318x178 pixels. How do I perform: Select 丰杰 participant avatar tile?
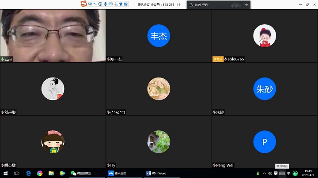click(x=159, y=36)
